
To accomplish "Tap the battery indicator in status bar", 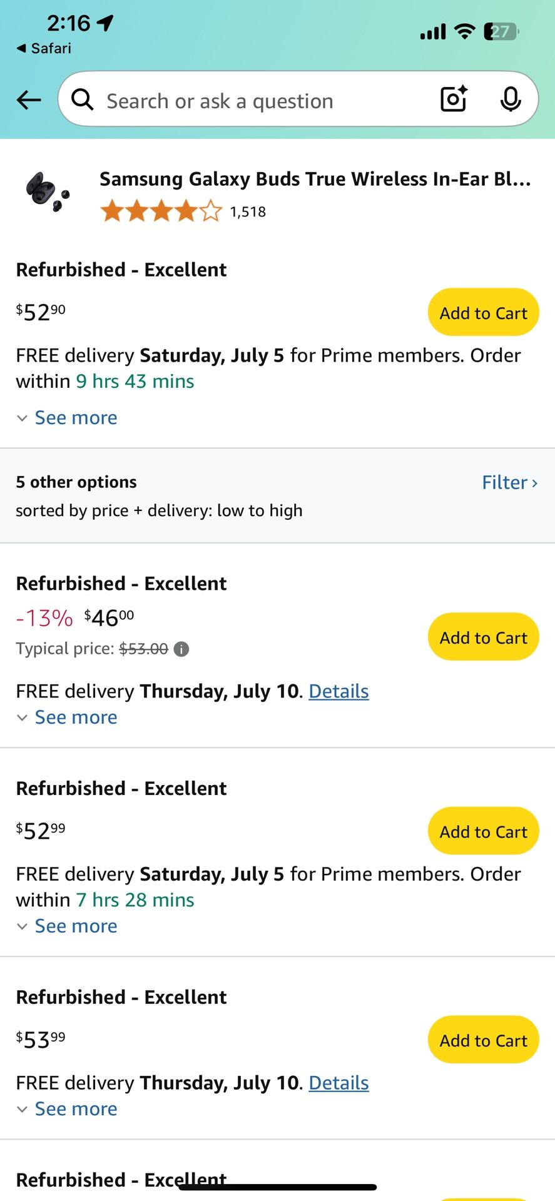I will coord(501,31).
